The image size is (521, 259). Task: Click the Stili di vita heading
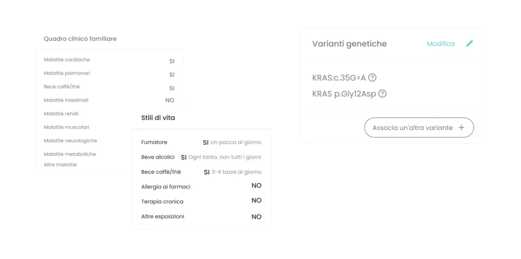(x=158, y=118)
